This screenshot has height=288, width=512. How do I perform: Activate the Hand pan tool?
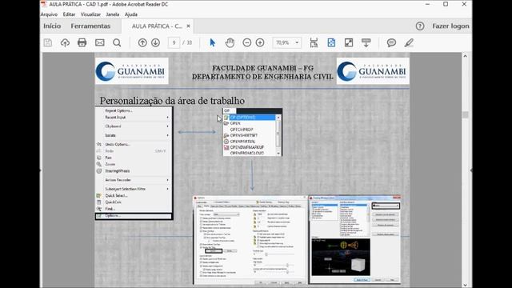tap(230, 42)
